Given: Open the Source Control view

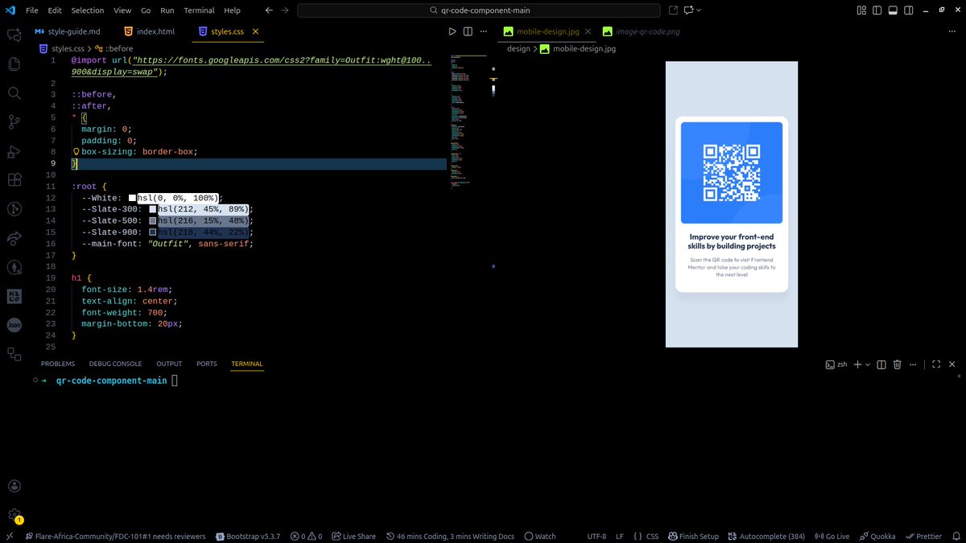Looking at the screenshot, I should tap(14, 122).
